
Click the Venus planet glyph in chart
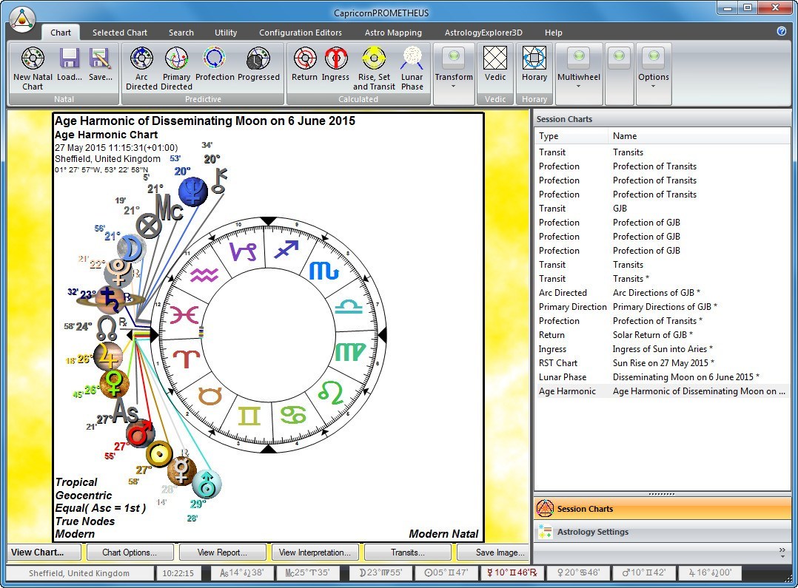[114, 384]
